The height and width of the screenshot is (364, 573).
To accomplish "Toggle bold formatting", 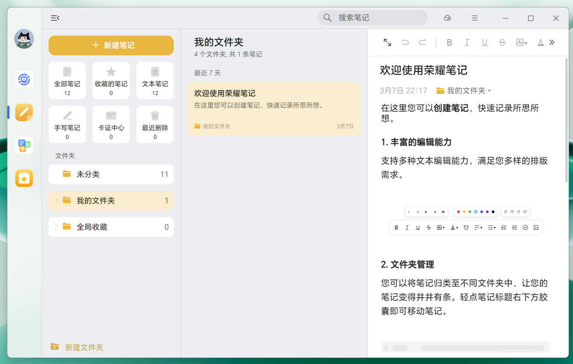I will (449, 42).
